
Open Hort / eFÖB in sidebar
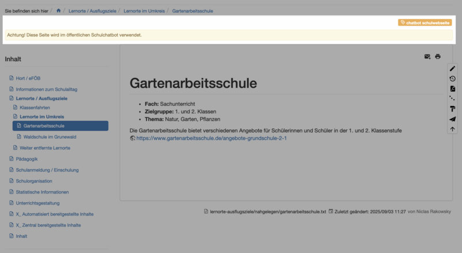(x=28, y=78)
